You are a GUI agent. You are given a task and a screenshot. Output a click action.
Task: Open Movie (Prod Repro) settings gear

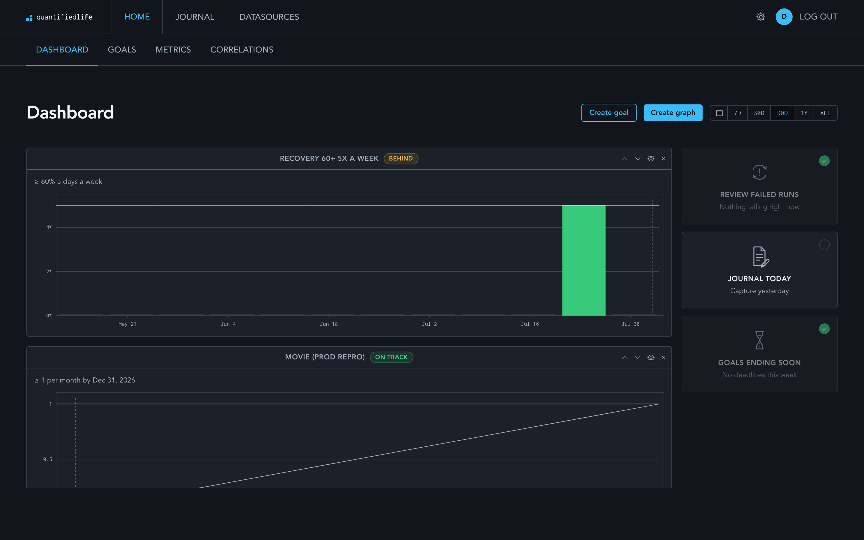coord(651,357)
